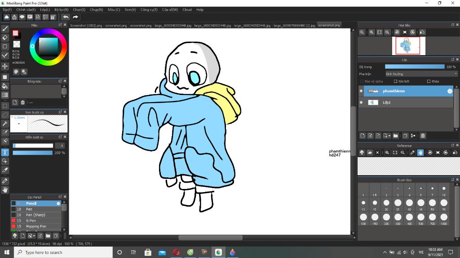Duplicate layer icon in layer panel
Image resolution: width=460 pixels, height=258 pixels.
(x=405, y=136)
